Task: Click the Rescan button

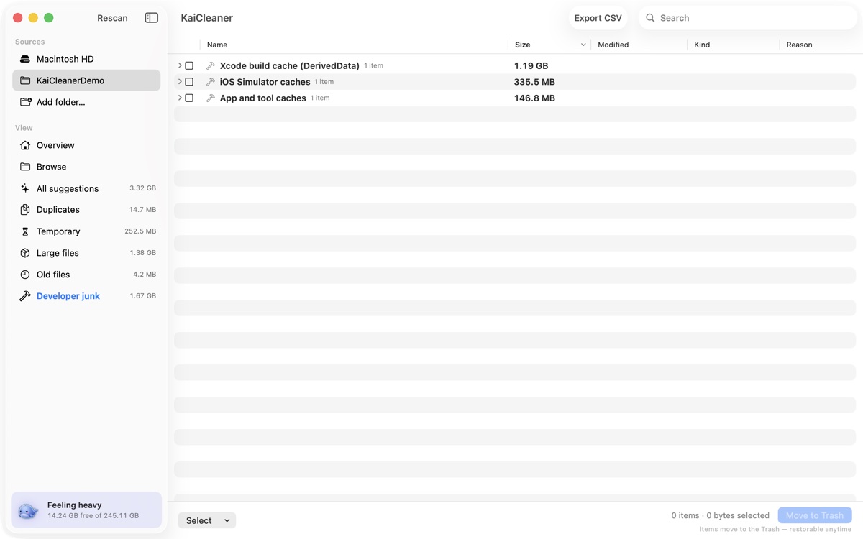Action: [x=112, y=18]
